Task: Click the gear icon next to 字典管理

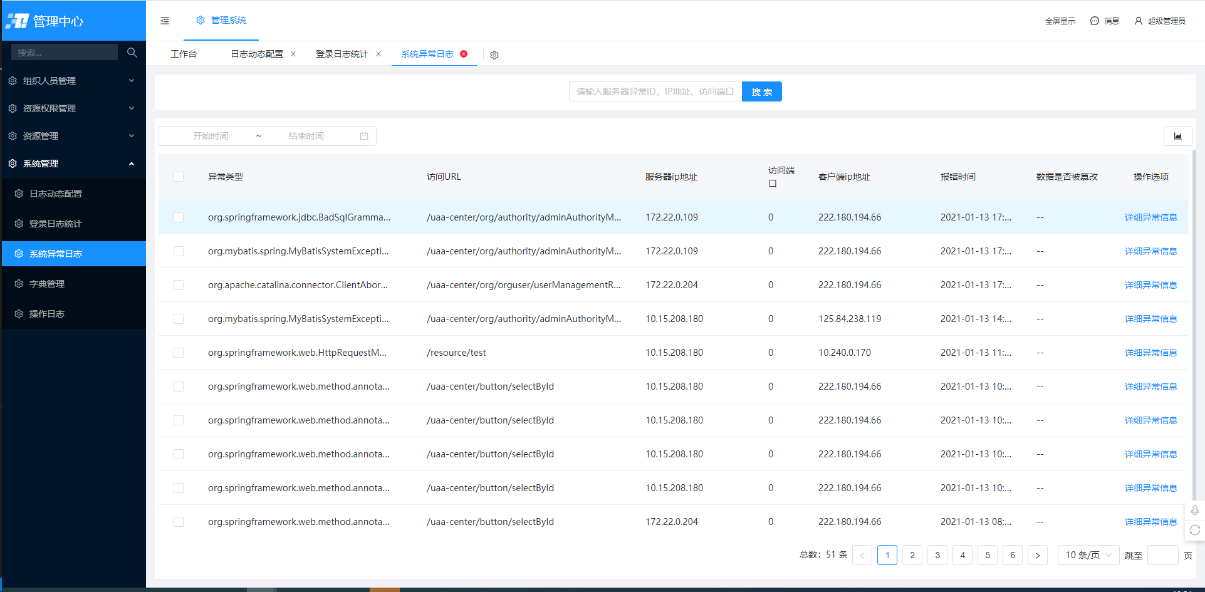Action: 19,284
